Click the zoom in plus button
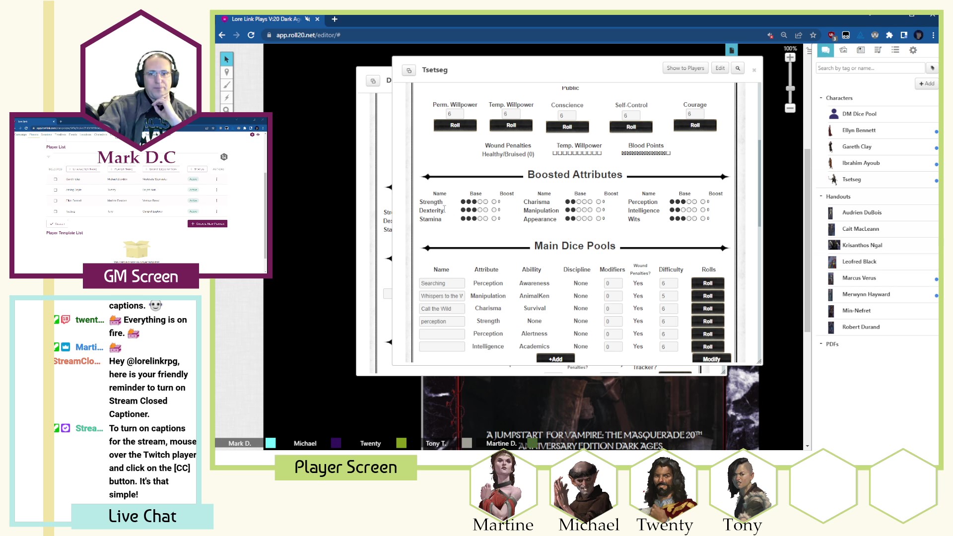 (790, 58)
